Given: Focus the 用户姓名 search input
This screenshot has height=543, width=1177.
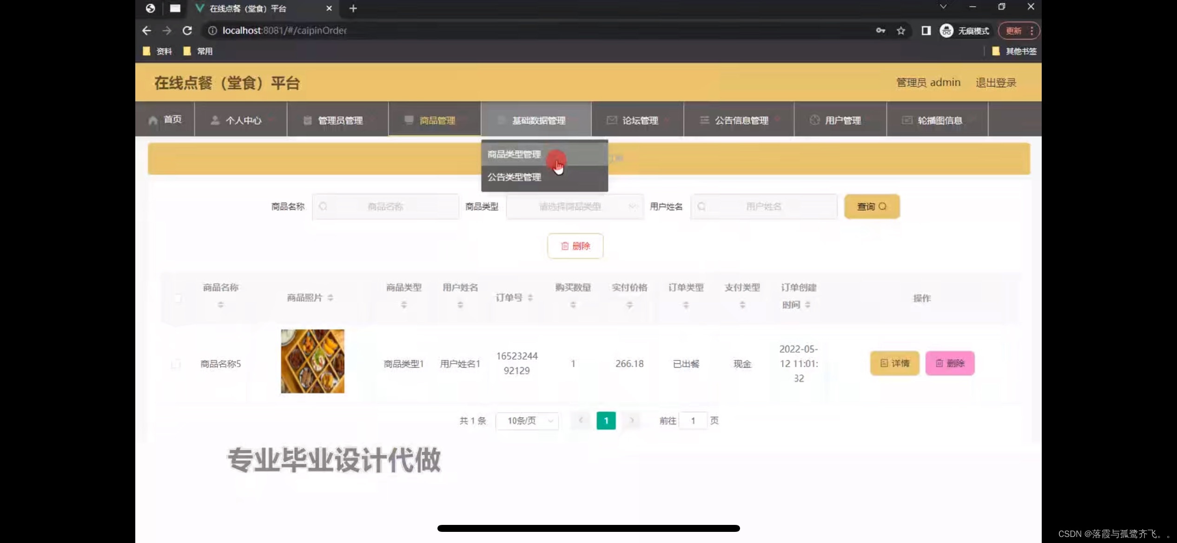Looking at the screenshot, I should point(764,206).
